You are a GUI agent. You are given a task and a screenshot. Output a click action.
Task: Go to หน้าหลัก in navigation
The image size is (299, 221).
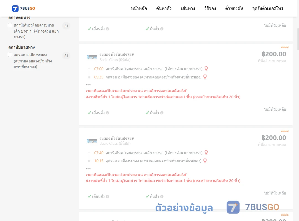pos(139,8)
